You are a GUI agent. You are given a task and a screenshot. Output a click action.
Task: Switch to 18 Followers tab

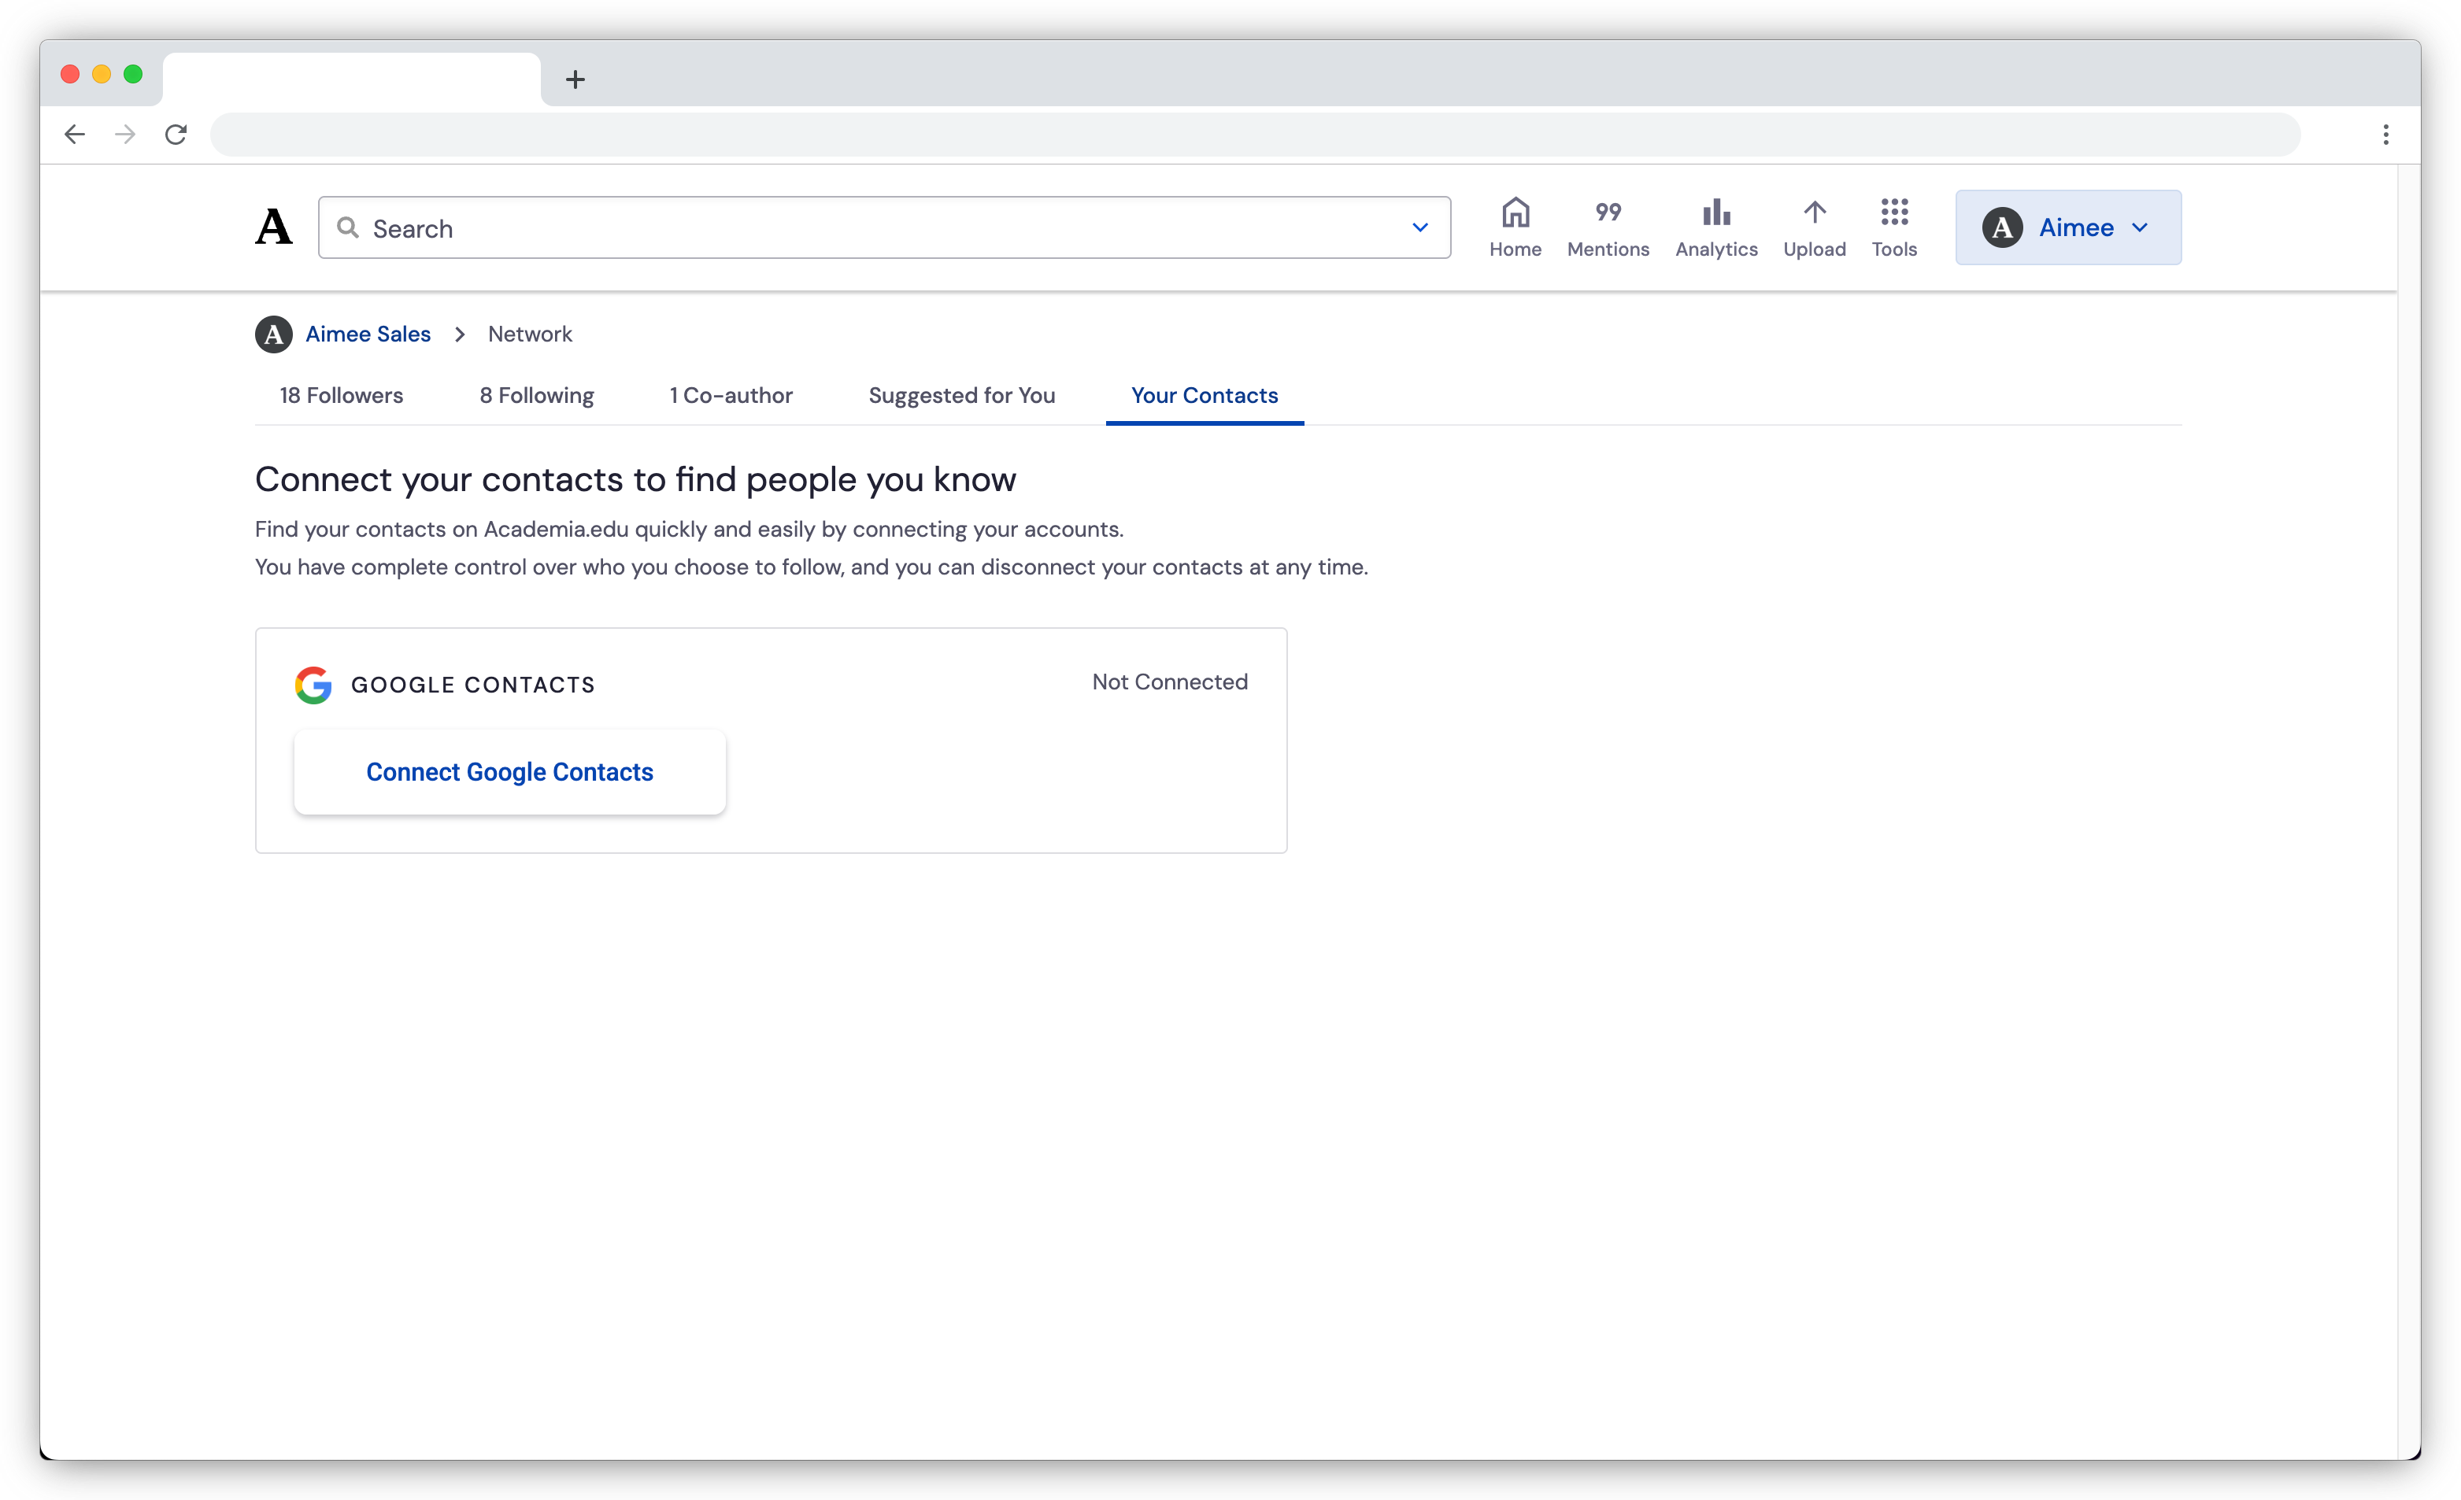[x=342, y=396]
